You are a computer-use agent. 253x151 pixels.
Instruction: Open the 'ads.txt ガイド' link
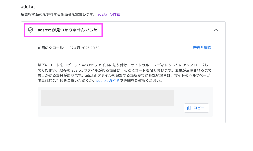click(108, 81)
